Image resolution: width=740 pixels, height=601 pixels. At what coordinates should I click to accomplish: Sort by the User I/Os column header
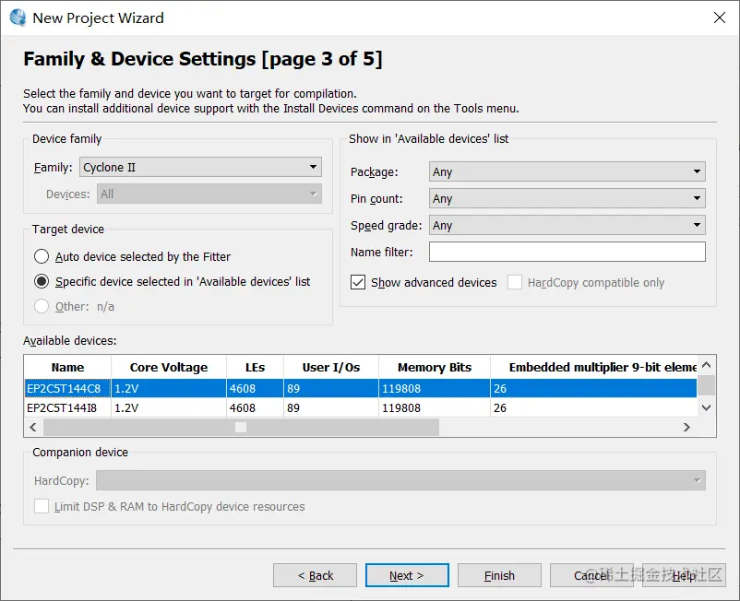pyautogui.click(x=331, y=367)
